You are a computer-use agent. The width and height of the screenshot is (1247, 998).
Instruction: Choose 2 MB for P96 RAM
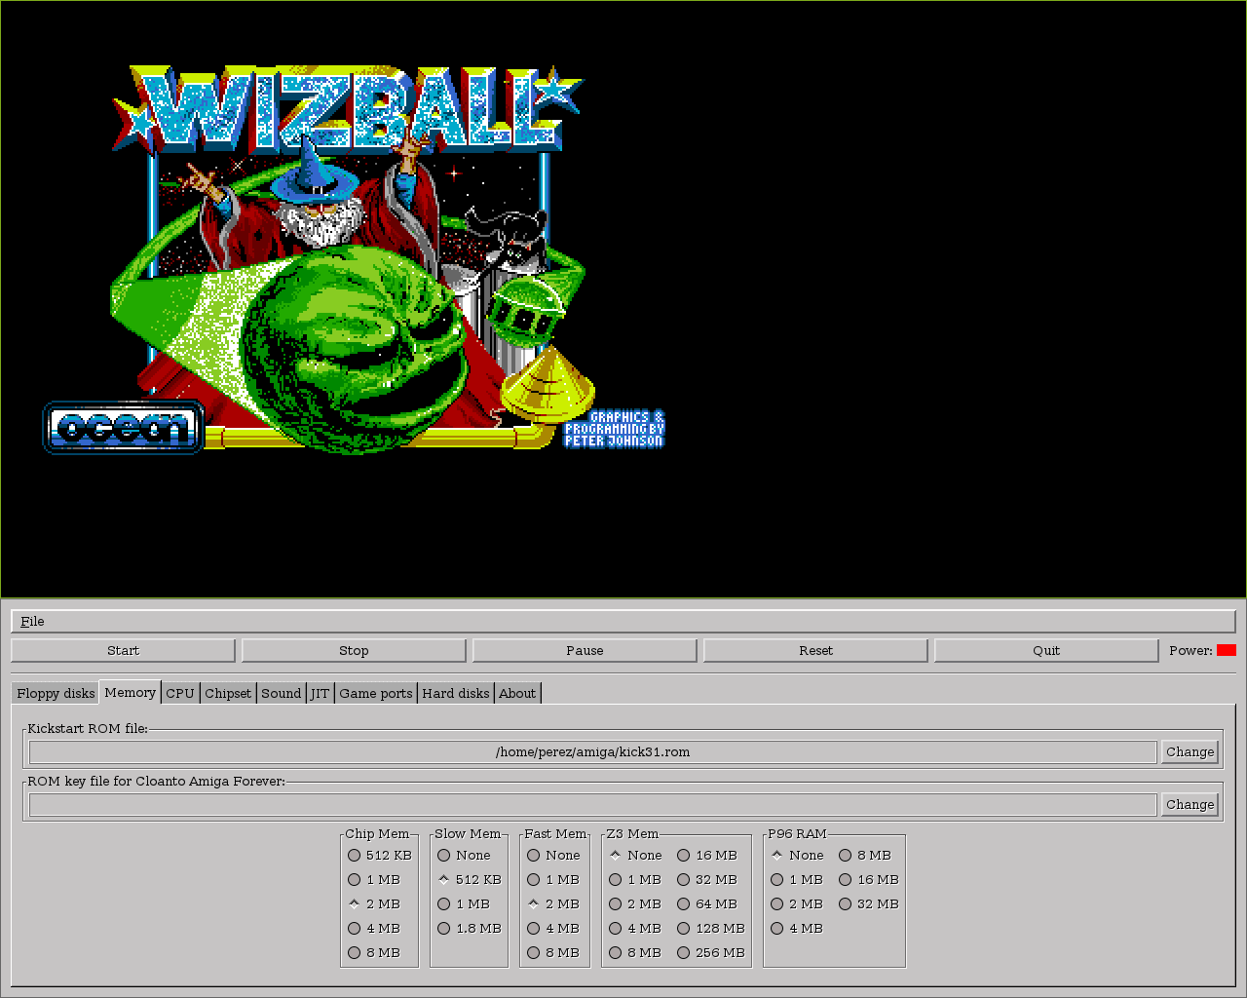point(797,904)
